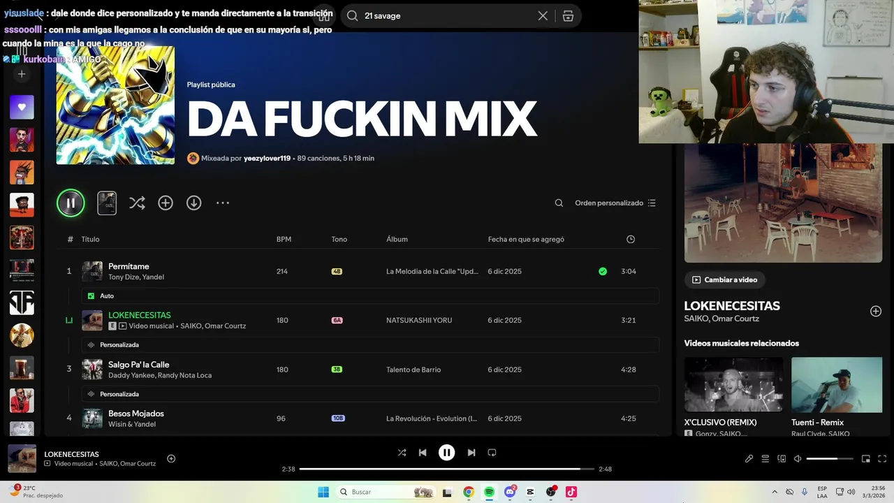Sort tracks by the Tono column header
Screen dimensions: 894x503
(339, 240)
